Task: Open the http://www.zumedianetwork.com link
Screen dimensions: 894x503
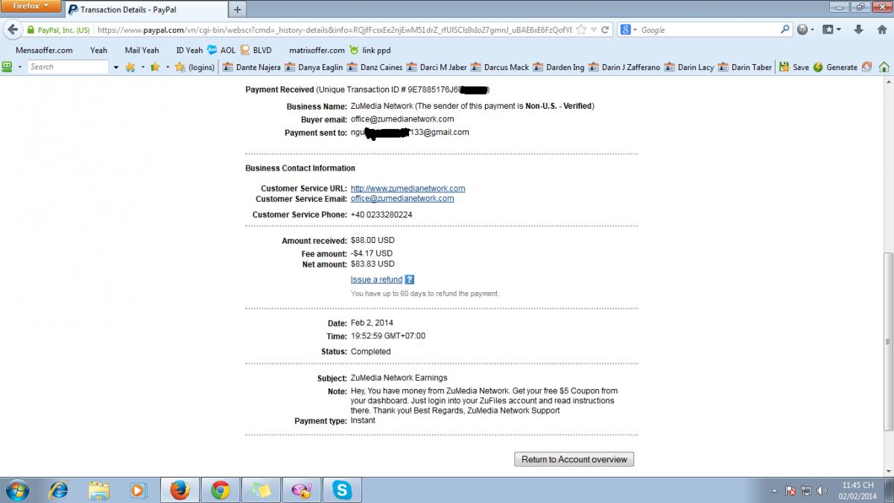Action: tap(408, 189)
